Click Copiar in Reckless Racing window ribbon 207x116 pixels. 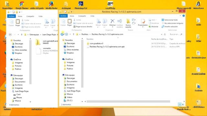tap(63, 23)
